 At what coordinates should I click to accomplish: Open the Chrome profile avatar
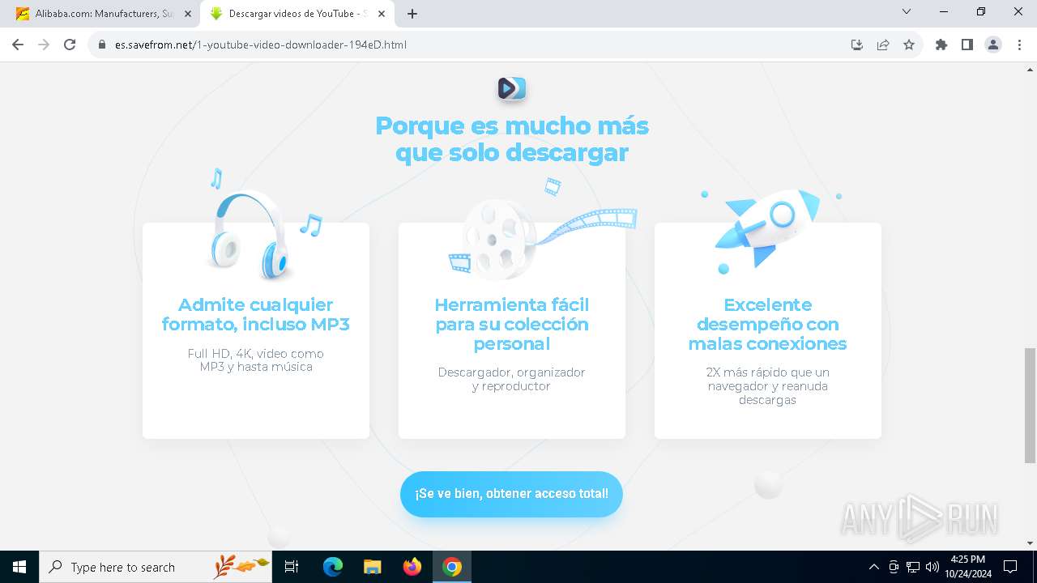click(993, 45)
